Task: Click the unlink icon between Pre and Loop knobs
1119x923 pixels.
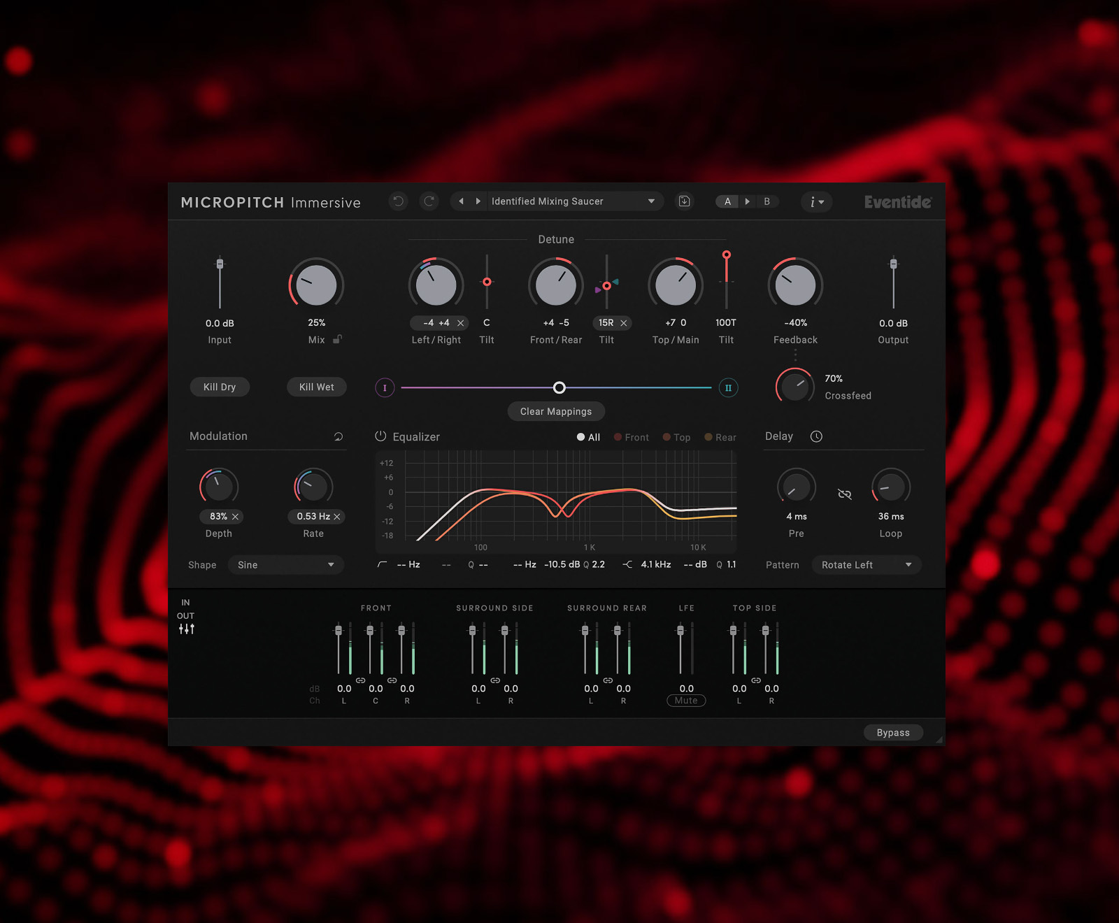Action: tap(844, 494)
